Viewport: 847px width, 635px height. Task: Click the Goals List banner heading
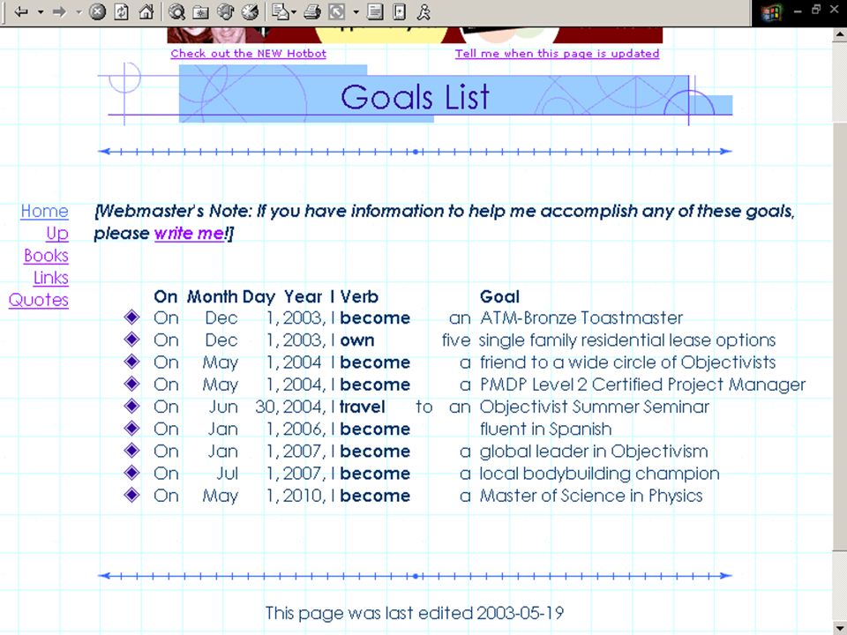[415, 97]
